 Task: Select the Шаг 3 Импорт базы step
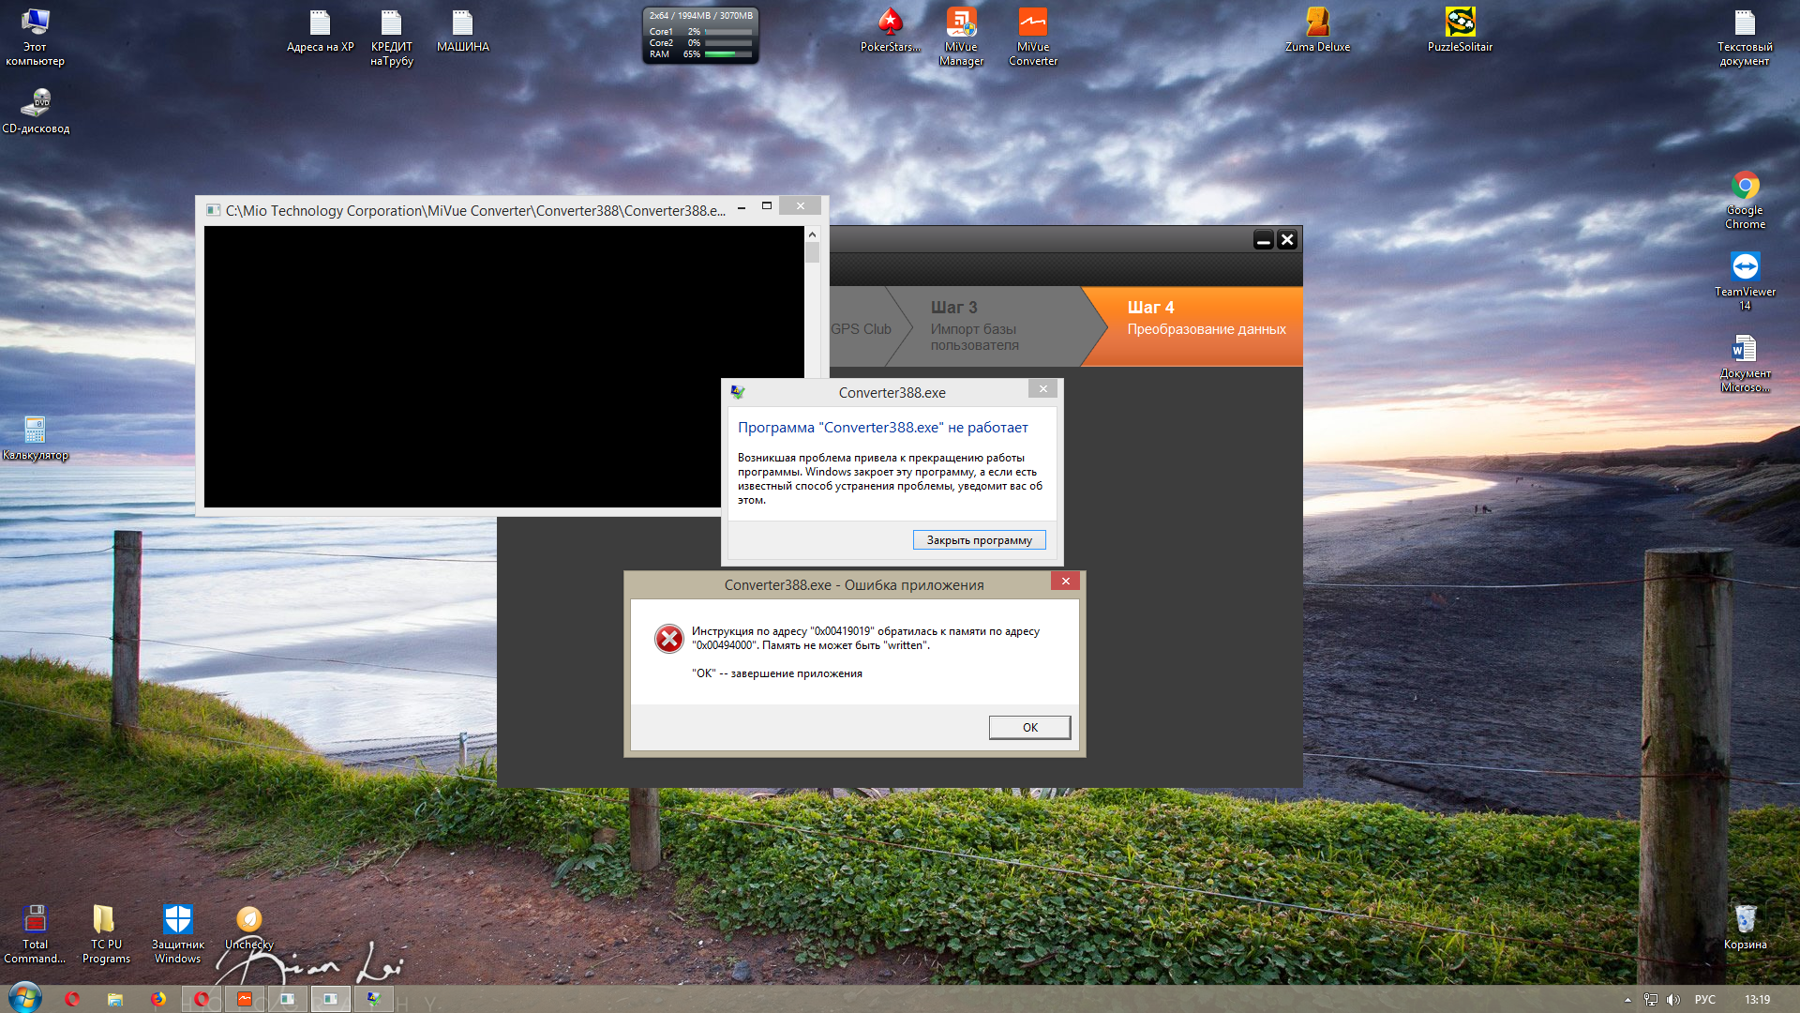tap(975, 325)
